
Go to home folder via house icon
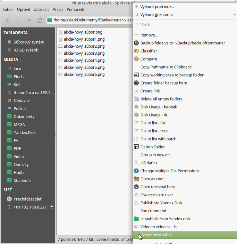(x=40, y=20)
